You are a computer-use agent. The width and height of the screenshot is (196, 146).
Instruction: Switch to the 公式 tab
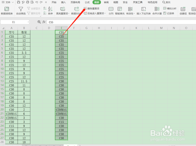tap(87, 2)
